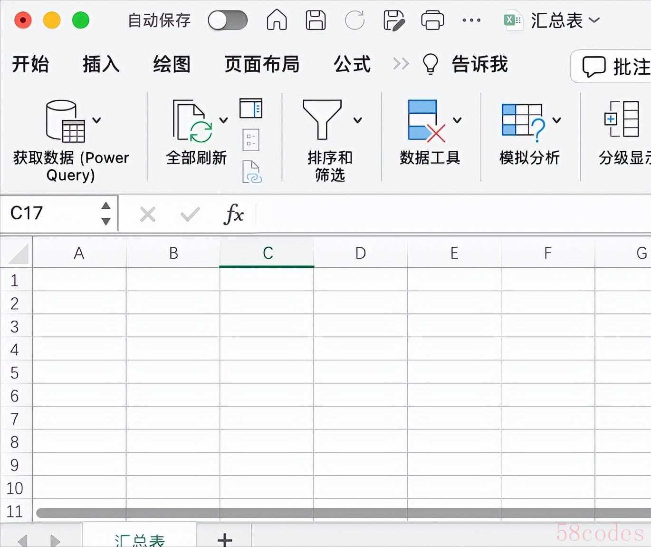Click the Print icon in title bar
The image size is (651, 547).
[x=432, y=20]
